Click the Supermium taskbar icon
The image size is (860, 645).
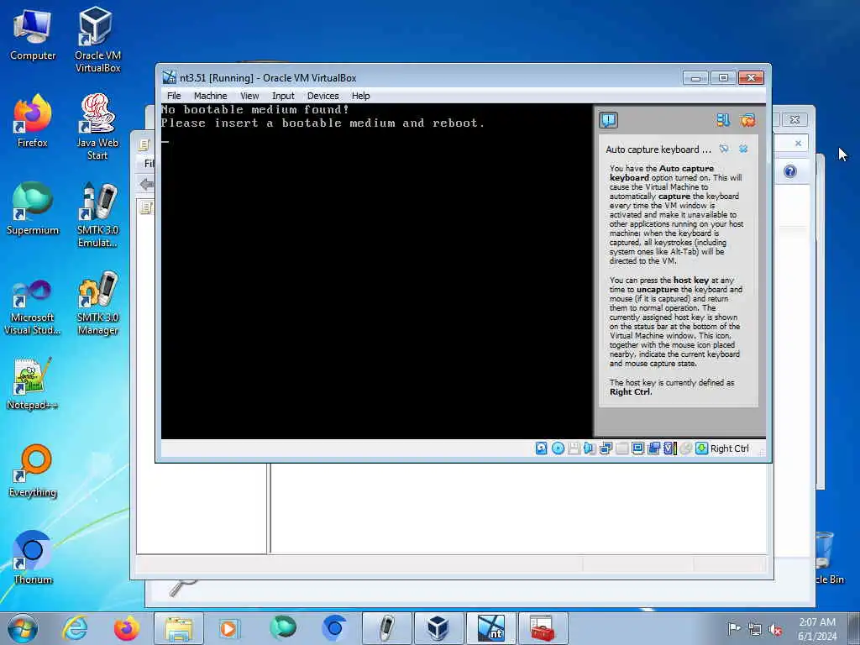coord(282,628)
